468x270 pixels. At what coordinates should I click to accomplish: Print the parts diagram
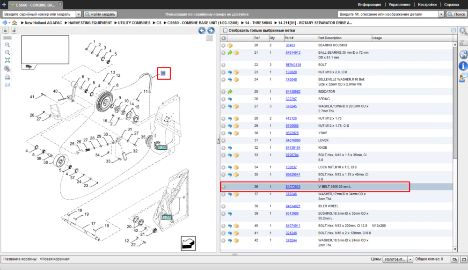pos(7,77)
